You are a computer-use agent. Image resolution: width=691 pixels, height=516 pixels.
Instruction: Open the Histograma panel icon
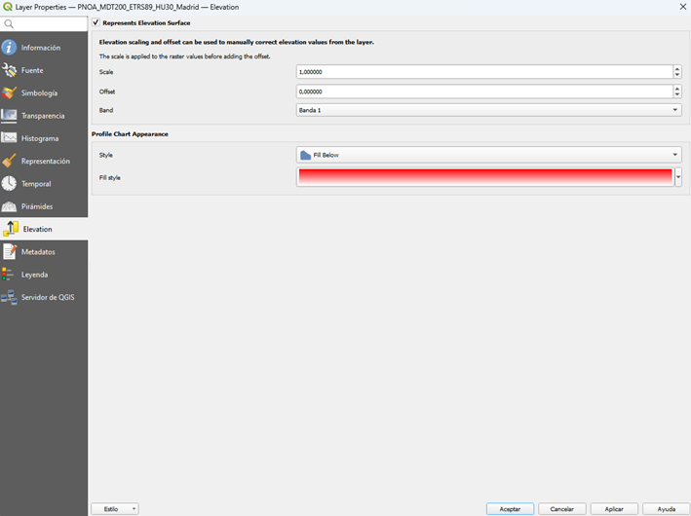point(10,138)
